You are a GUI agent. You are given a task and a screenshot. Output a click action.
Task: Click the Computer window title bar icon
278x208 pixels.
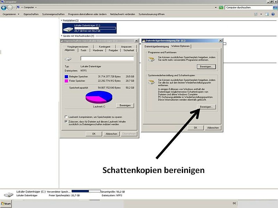(x=2, y=2)
